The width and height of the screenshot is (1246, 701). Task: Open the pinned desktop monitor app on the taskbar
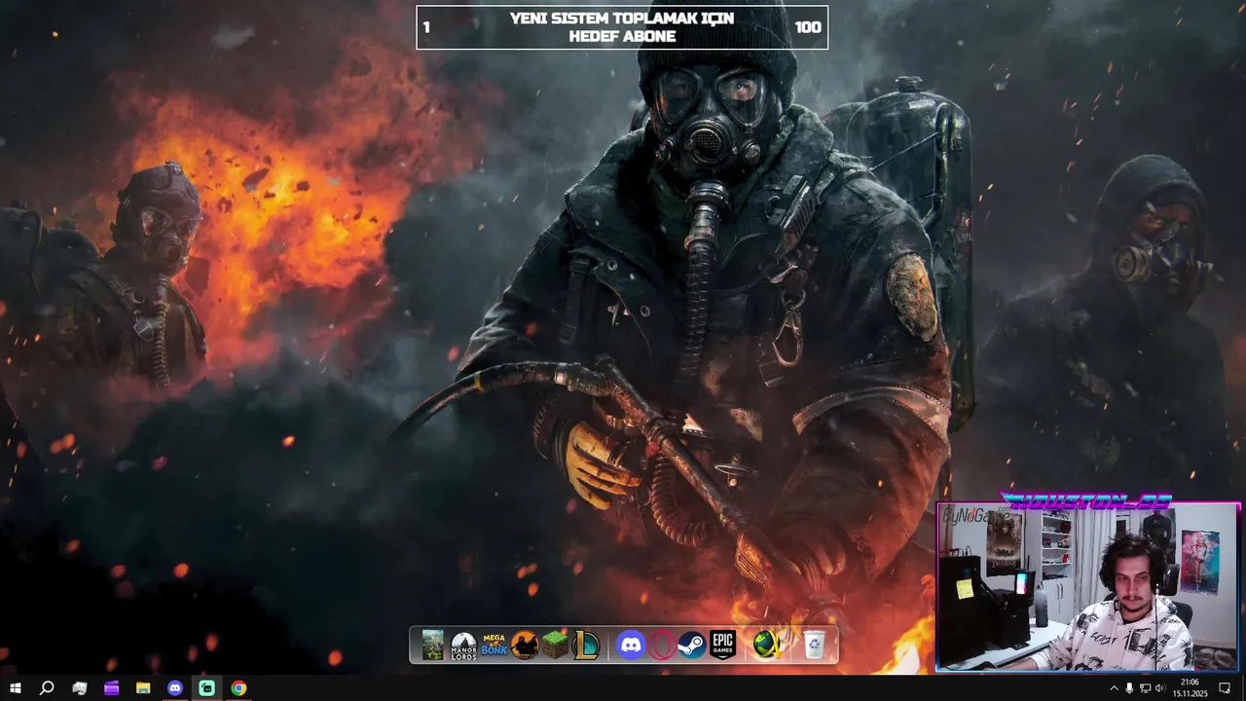(80, 688)
